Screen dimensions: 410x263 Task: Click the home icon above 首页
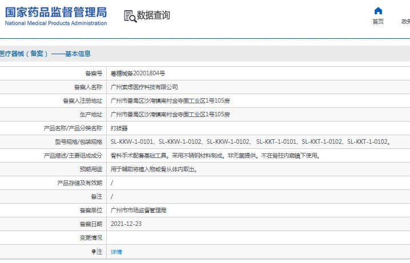point(378,11)
